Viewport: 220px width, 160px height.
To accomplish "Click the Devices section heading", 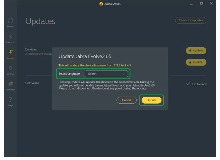I will (31, 49).
